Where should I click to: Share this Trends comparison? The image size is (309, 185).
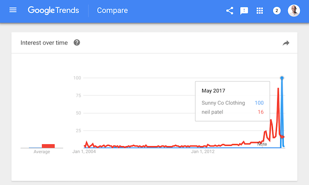(x=230, y=11)
